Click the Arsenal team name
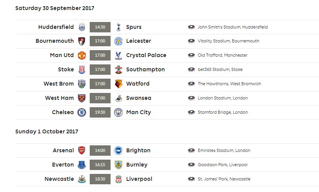Screen dimensions: 319x192 tap(63, 150)
